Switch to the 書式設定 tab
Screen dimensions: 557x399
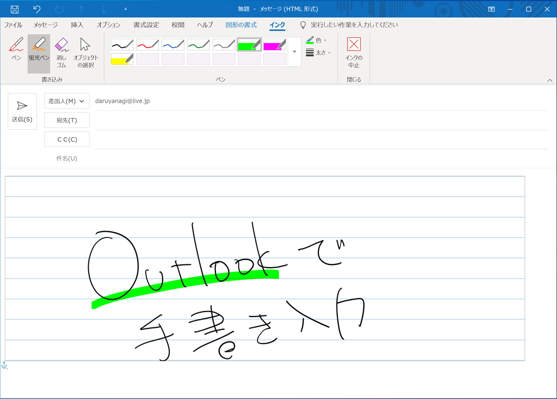coord(146,25)
